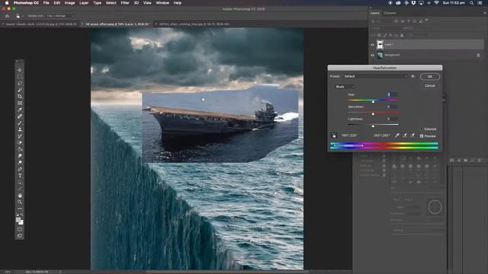Select the Horizontal Type tool
488x274 pixels.
click(x=20, y=176)
